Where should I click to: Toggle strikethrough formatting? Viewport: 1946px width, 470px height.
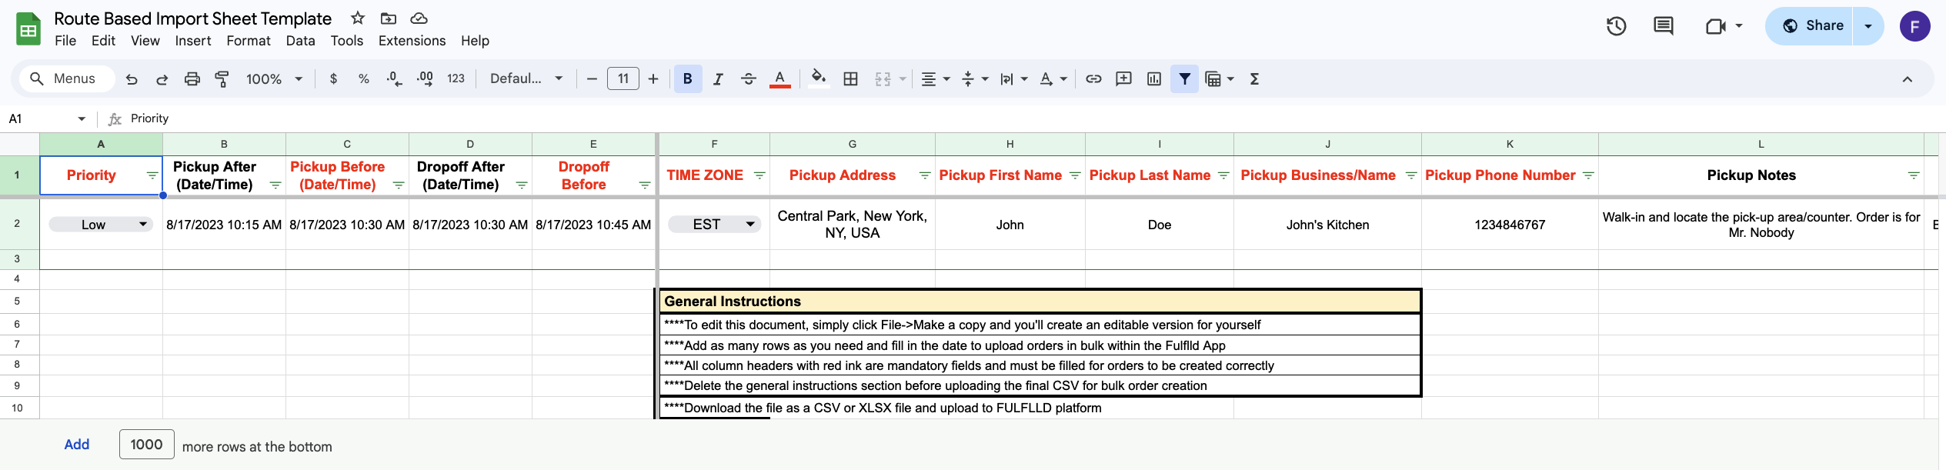pos(748,79)
